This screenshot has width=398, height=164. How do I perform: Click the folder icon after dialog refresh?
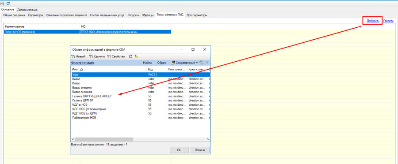click(136, 56)
